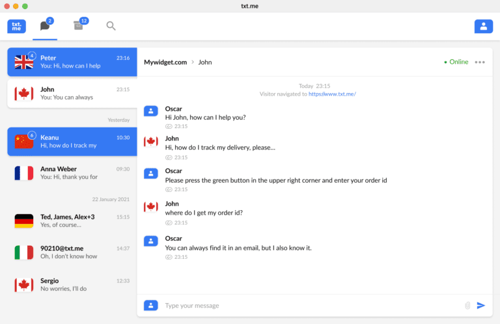Open the three-dots chat options menu
Image resolution: width=500 pixels, height=324 pixels.
(x=480, y=62)
